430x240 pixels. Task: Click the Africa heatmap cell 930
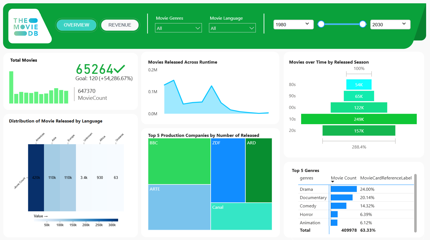click(x=100, y=178)
